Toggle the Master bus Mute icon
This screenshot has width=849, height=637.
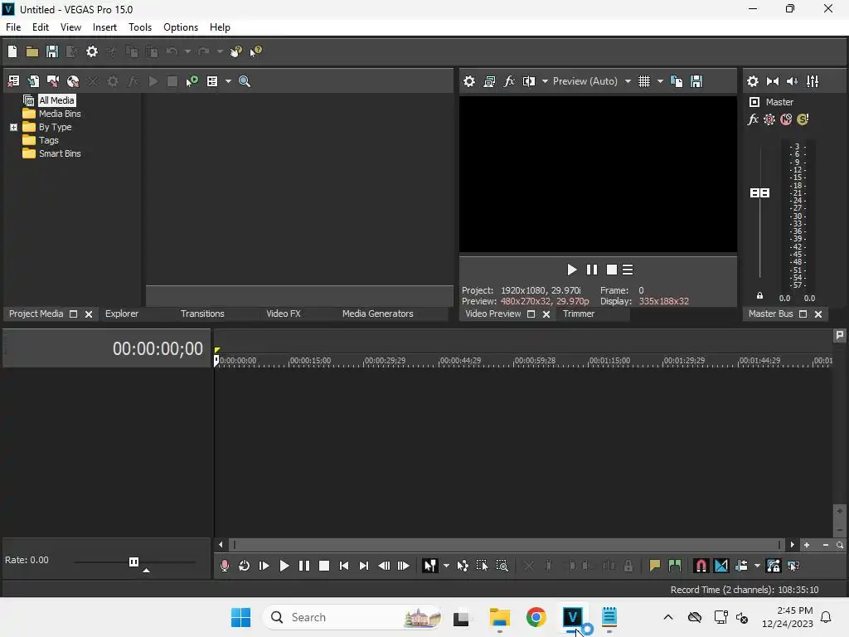pos(786,119)
